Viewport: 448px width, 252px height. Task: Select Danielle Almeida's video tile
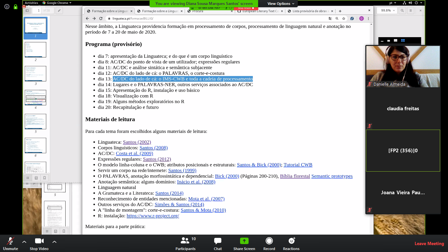click(403, 67)
